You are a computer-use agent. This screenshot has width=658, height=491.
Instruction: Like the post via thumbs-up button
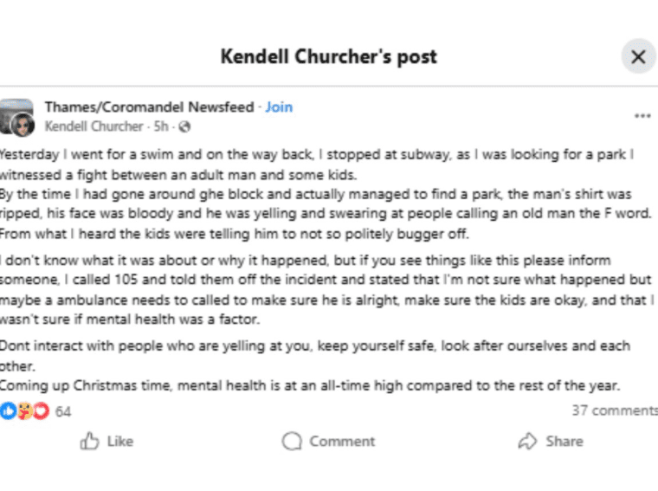click(106, 442)
